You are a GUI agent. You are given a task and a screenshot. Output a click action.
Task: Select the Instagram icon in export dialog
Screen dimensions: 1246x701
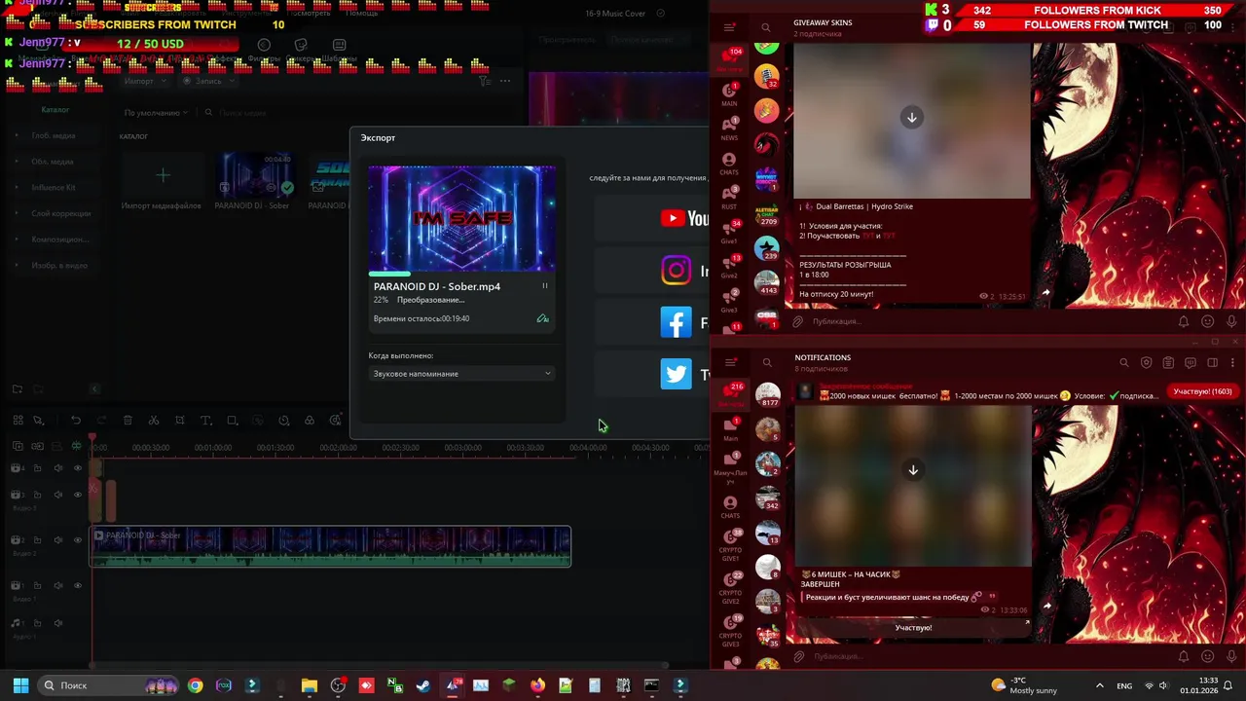pyautogui.click(x=677, y=271)
